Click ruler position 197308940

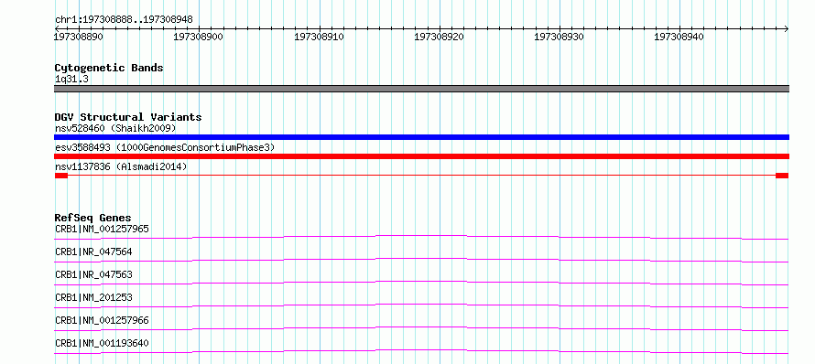point(679,37)
